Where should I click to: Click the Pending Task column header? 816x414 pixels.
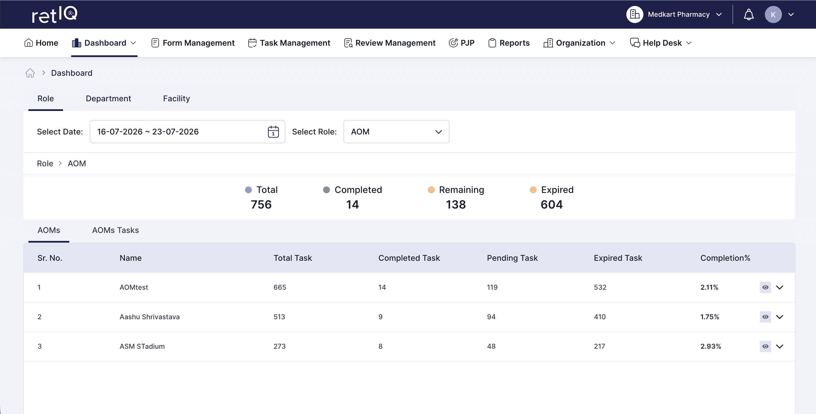click(x=512, y=258)
